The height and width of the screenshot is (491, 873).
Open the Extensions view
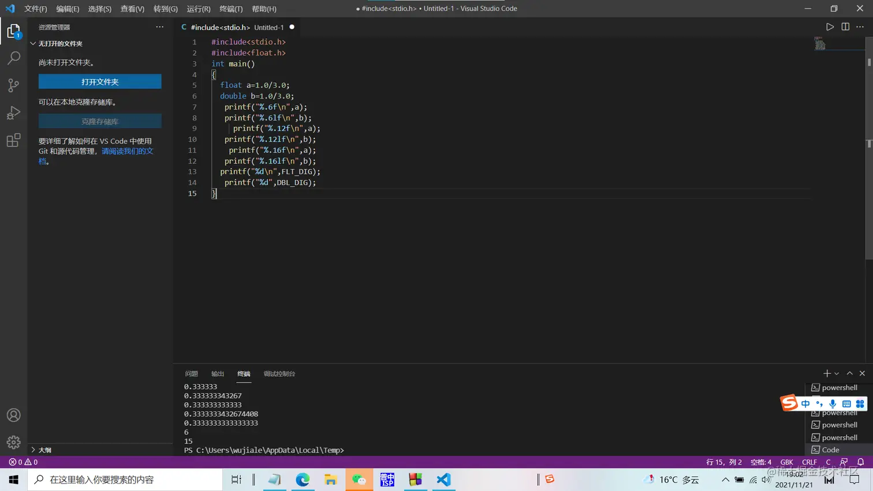[13, 140]
